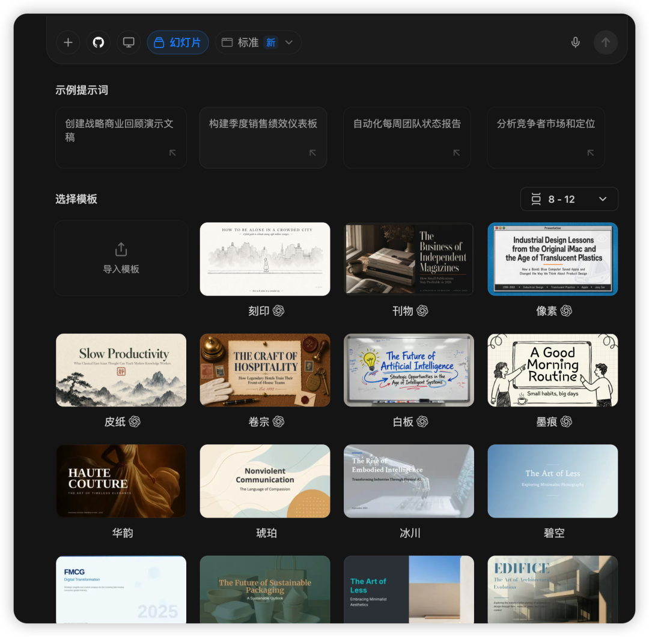Select the 创建战略商业回顾演示文稿 example prompt
Screen dimensions: 649x637
point(121,137)
